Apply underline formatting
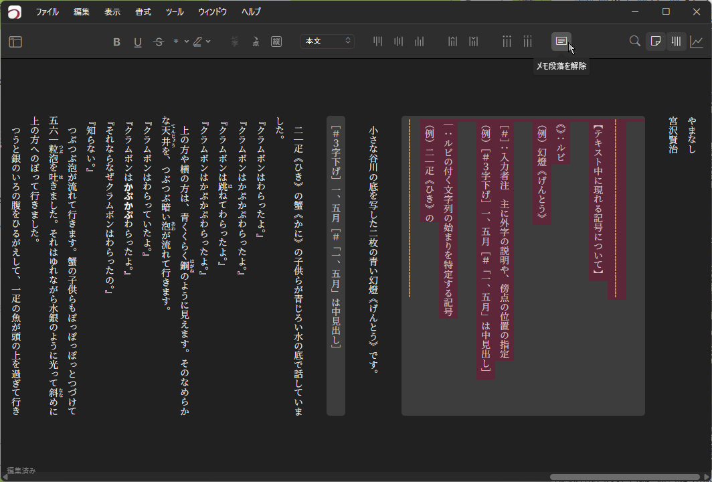Image resolution: width=712 pixels, height=482 pixels. (x=138, y=42)
